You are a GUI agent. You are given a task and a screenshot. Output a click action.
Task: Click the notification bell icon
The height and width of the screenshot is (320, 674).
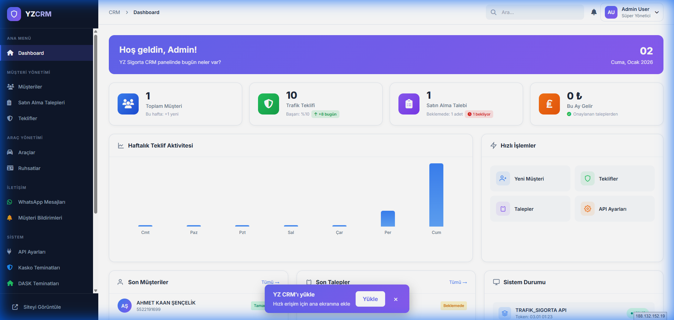[594, 12]
